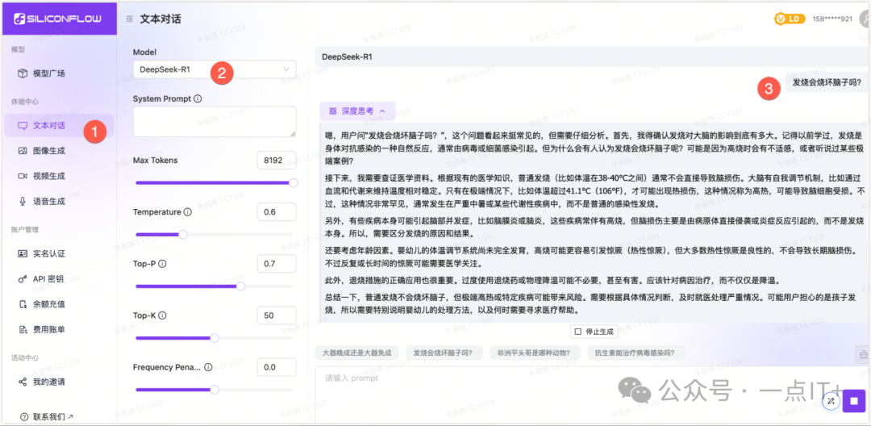
Task: Adjust the Temperature slider handle
Action: (x=183, y=235)
